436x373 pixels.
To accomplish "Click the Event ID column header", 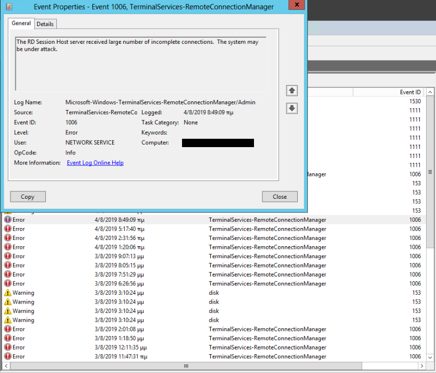I will 410,92.
